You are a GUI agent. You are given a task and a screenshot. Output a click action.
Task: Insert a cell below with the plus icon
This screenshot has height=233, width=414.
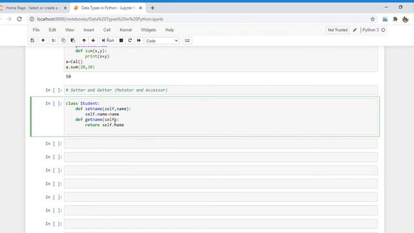[x=43, y=41]
